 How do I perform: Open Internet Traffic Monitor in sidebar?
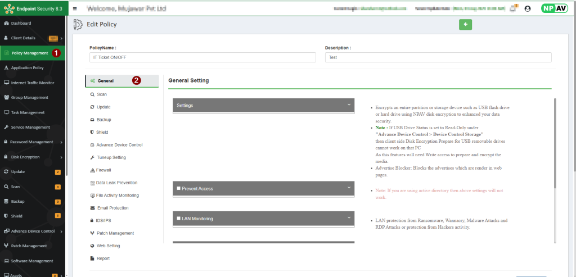click(x=33, y=83)
